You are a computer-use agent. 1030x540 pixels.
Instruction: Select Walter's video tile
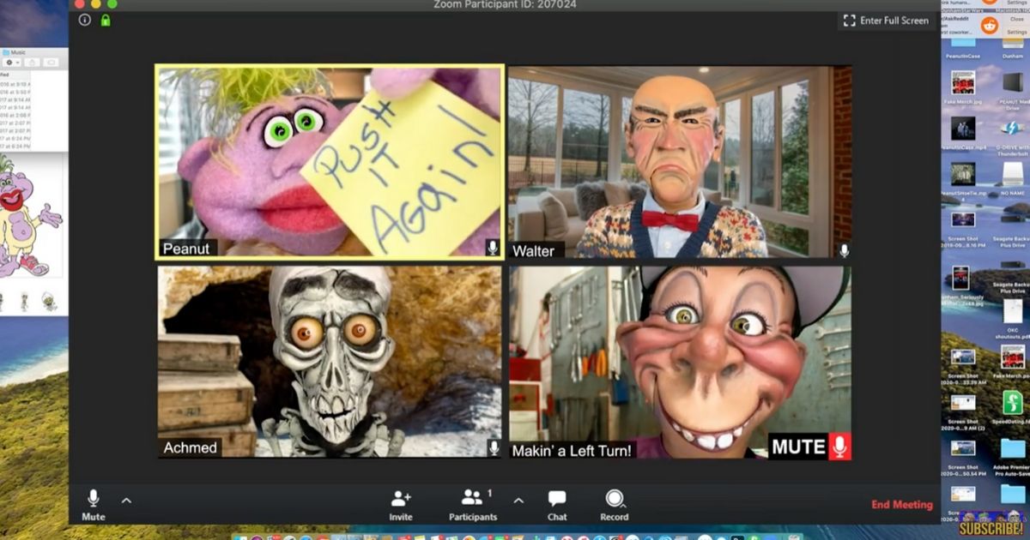pyautogui.click(x=680, y=162)
